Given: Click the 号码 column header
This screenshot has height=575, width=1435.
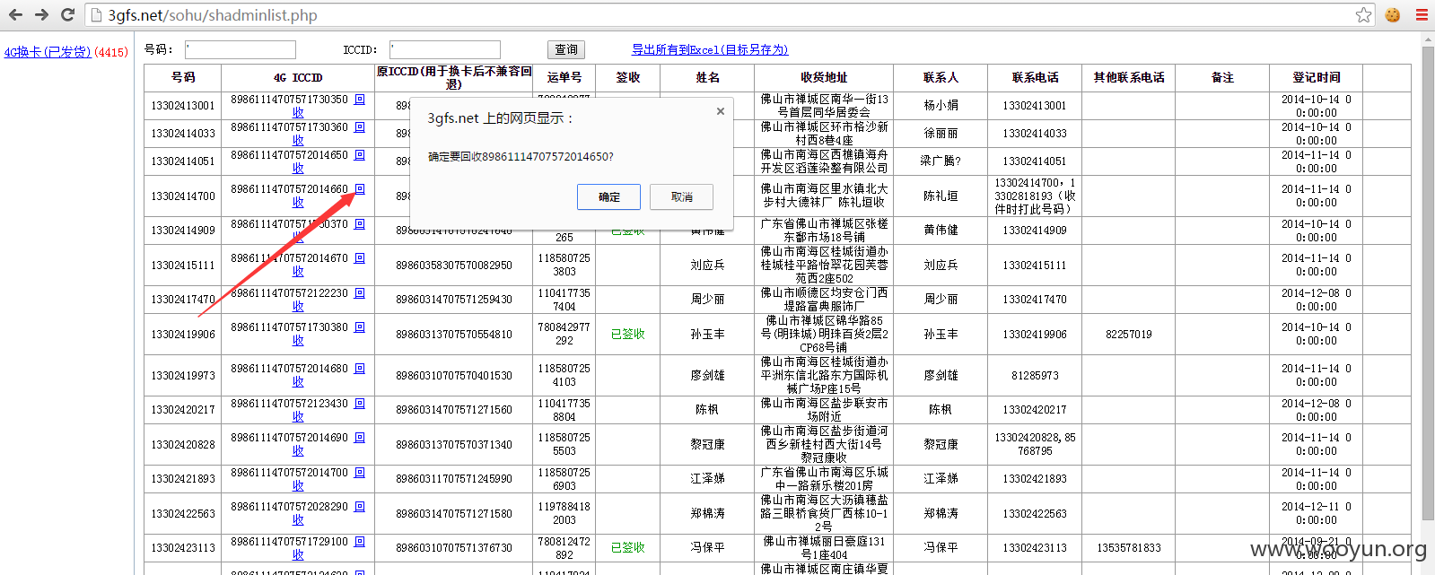Looking at the screenshot, I should (x=183, y=78).
